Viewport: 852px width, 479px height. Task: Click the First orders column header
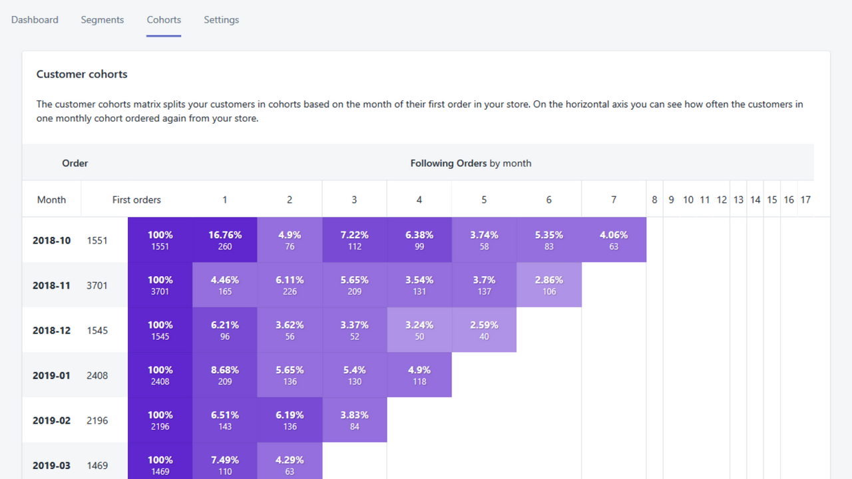click(136, 200)
